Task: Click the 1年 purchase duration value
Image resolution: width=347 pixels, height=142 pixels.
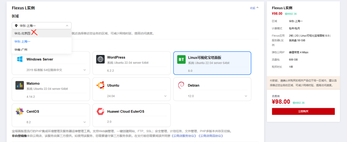Action: [291, 67]
